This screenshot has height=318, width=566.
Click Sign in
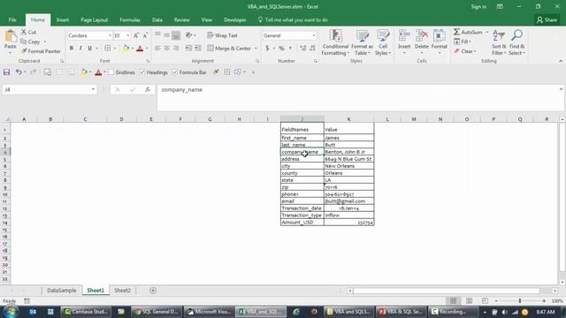point(478,6)
